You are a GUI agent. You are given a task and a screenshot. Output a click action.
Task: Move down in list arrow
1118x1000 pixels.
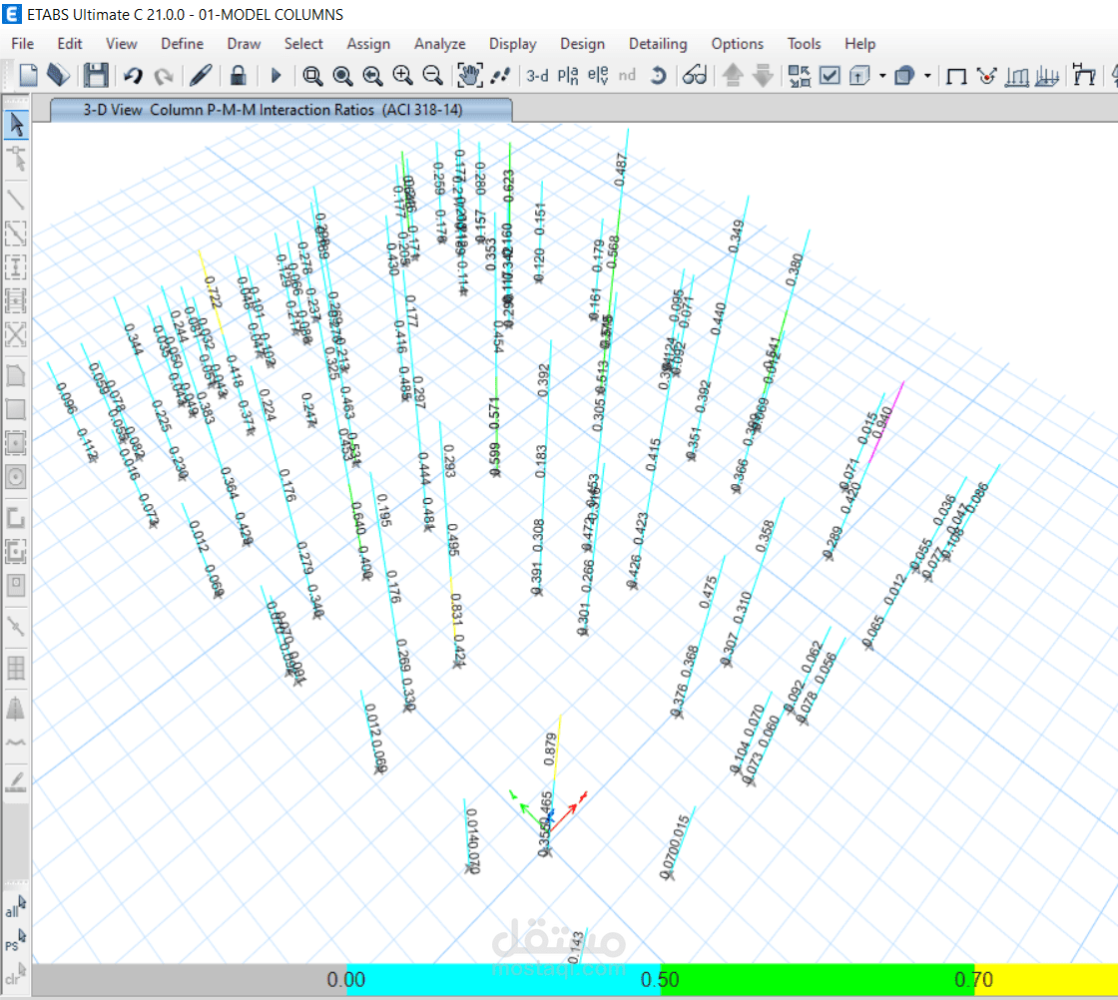[763, 75]
